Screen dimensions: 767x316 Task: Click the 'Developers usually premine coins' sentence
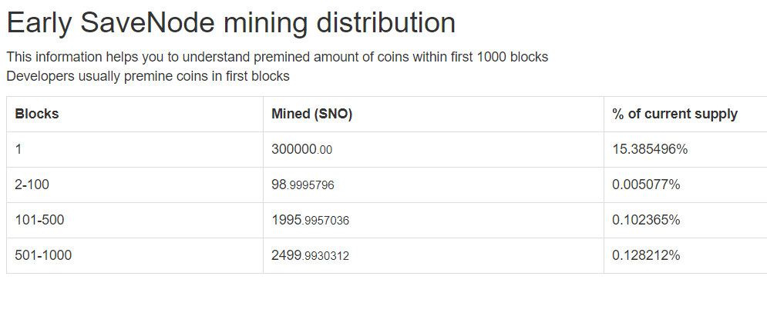pyautogui.click(x=148, y=76)
